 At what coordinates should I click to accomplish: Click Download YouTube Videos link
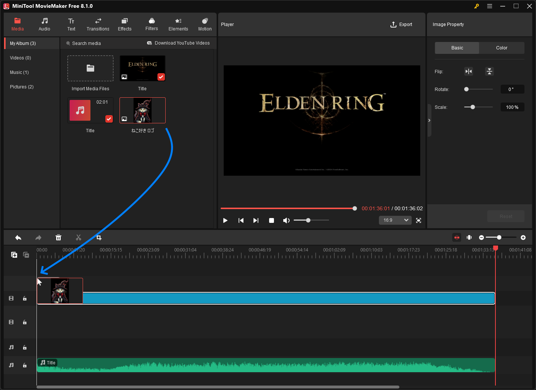click(x=178, y=43)
